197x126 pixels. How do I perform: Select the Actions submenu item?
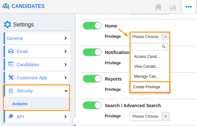click(20, 104)
